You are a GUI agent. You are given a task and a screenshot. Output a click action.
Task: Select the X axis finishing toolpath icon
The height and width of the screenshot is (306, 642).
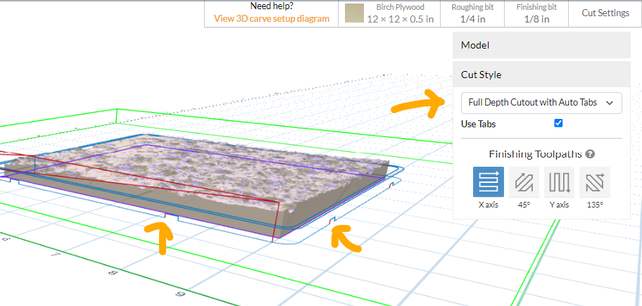pos(489,182)
